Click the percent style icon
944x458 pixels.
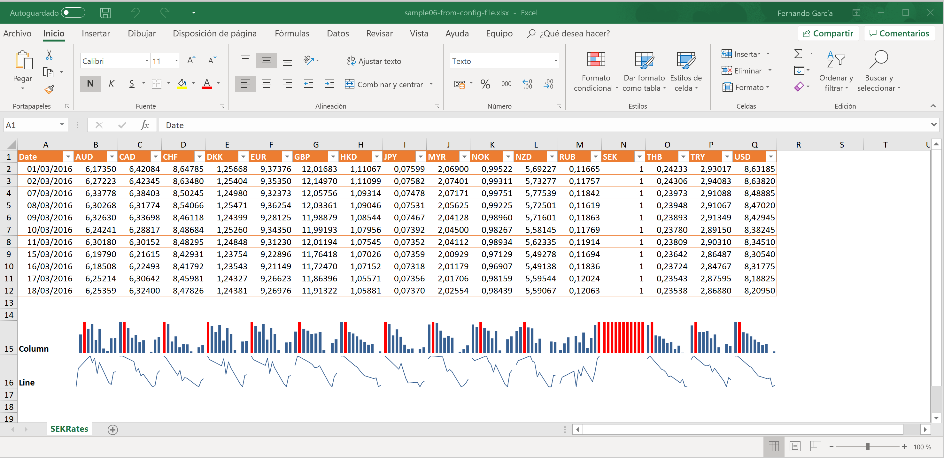tap(485, 84)
